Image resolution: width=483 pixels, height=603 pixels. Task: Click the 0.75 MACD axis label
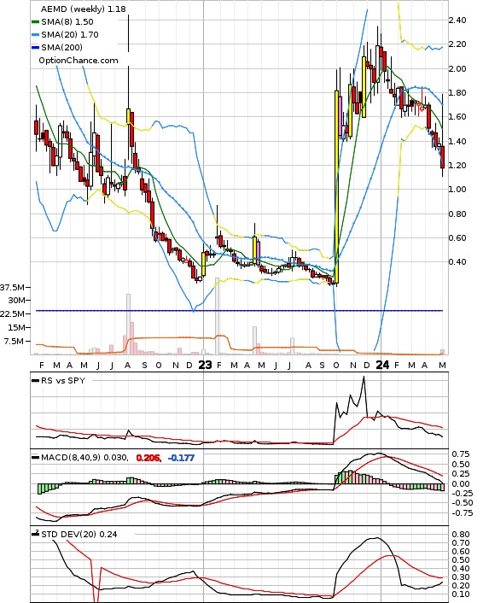[x=461, y=454]
